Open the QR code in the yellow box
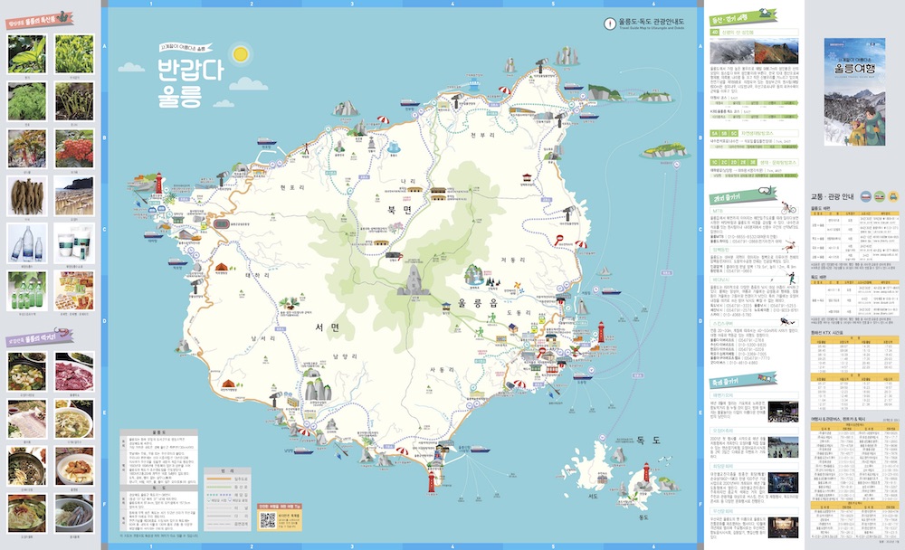 [268, 520]
